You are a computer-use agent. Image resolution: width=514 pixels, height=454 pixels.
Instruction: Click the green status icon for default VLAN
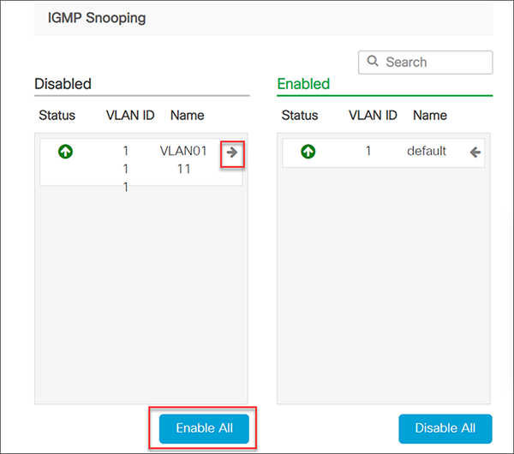308,152
